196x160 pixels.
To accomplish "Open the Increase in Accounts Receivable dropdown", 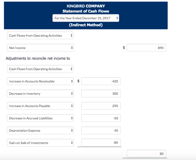I will coord(40,81).
